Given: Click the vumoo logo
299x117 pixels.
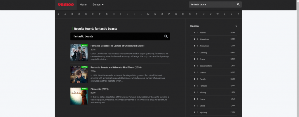Looking at the screenshot, I should point(66,5).
